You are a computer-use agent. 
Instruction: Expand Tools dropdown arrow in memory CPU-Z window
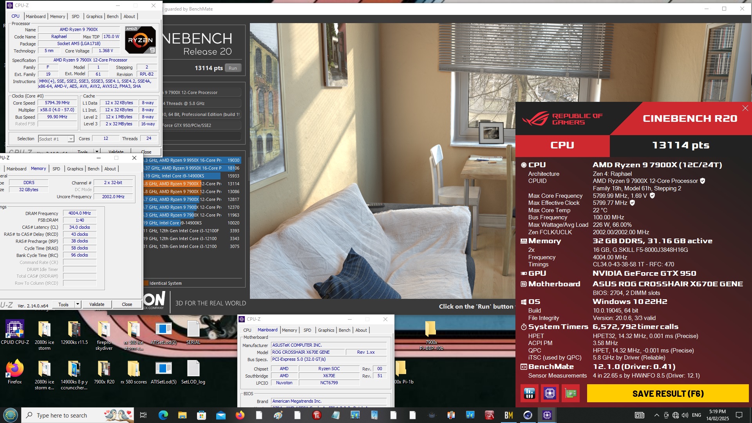78,304
